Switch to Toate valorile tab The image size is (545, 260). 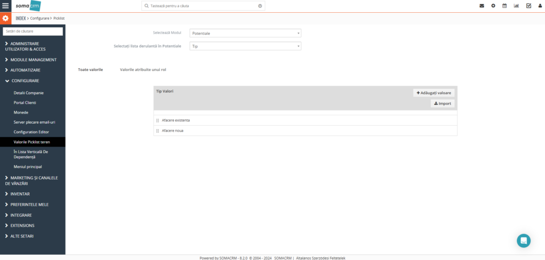tap(90, 70)
